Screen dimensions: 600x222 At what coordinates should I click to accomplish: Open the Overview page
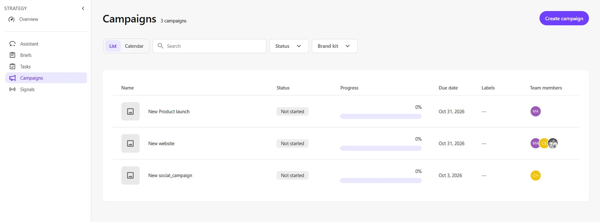[28, 19]
